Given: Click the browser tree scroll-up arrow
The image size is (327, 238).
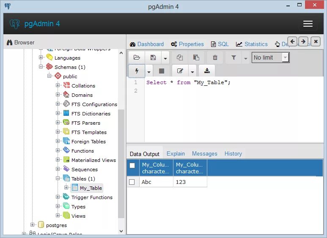Looking at the screenshot, I should [121, 53].
